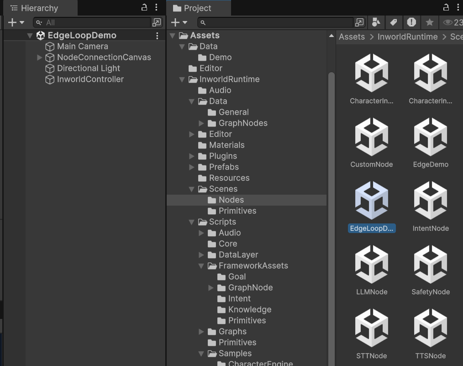Collapse the InworldRuntime folder

click(182, 80)
